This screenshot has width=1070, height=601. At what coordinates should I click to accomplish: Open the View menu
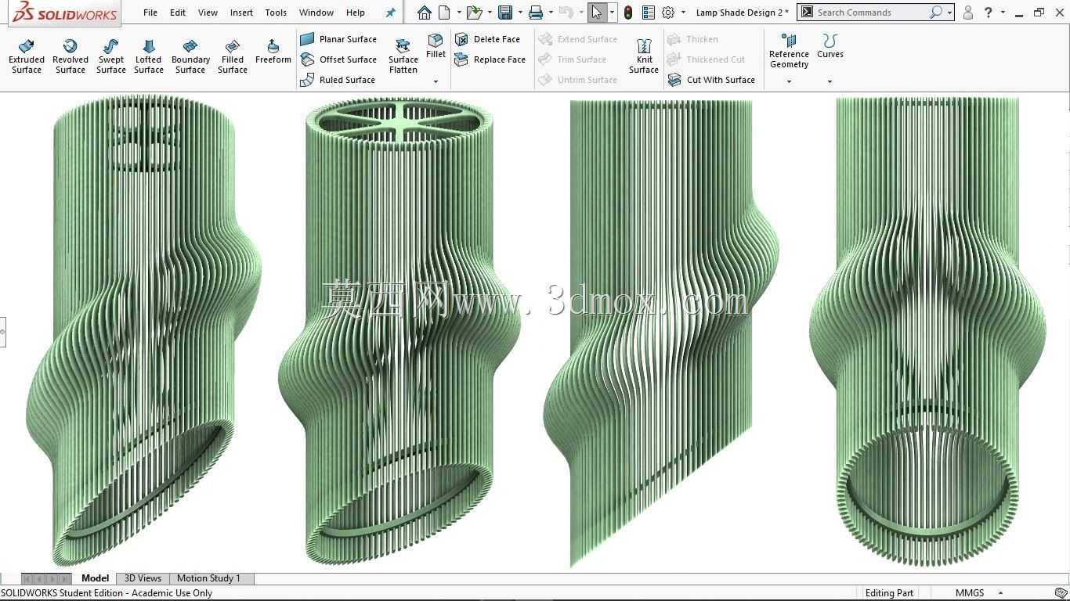coord(208,13)
